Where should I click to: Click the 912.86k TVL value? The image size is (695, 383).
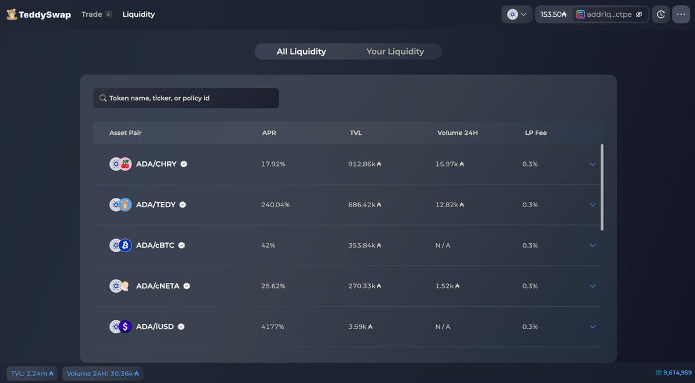pyautogui.click(x=365, y=164)
